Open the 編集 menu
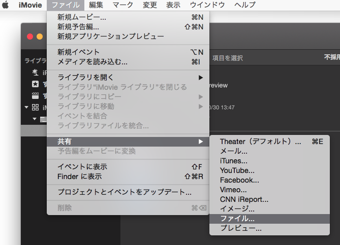Screen dimensions: 340x245 pos(96,5)
